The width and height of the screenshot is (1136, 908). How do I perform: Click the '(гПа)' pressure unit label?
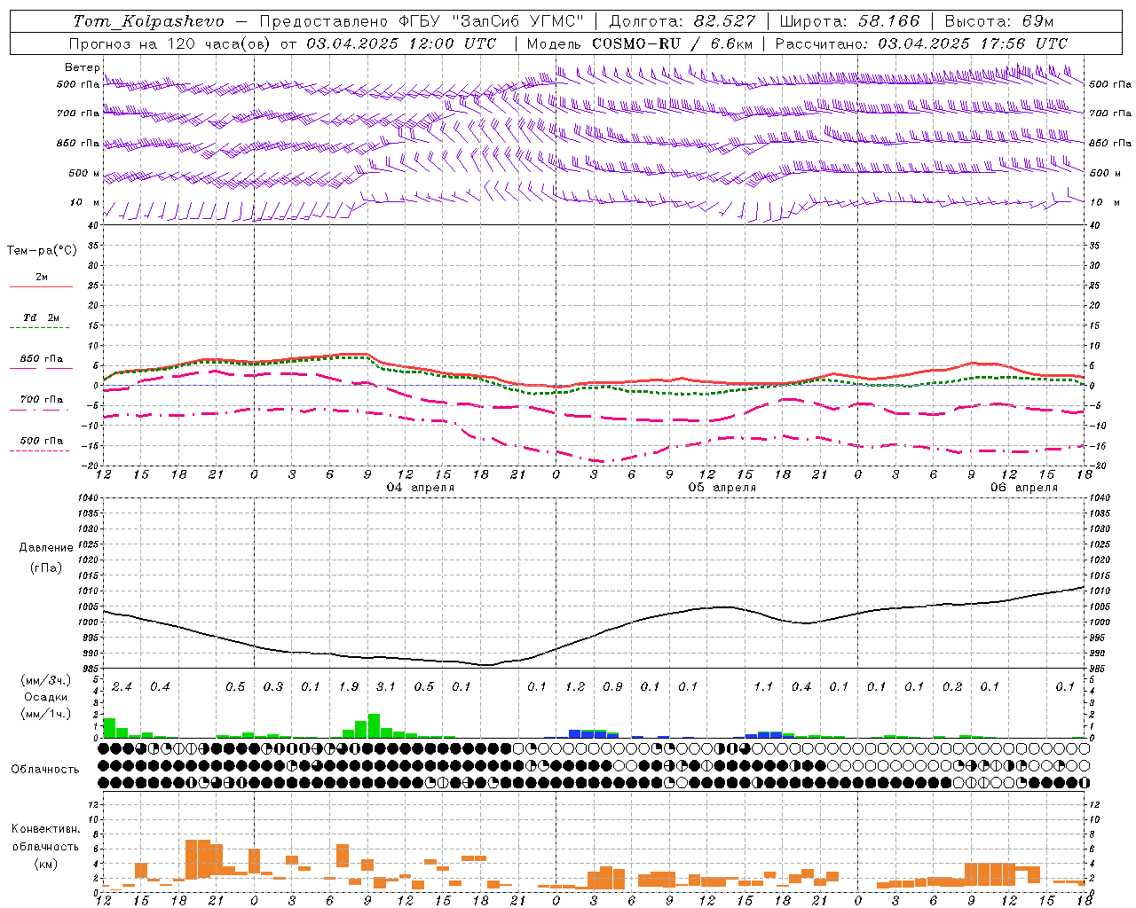click(x=46, y=568)
